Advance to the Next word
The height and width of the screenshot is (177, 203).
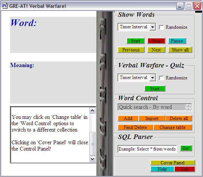click(x=156, y=50)
